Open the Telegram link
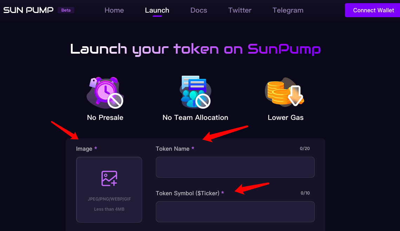This screenshot has height=231, width=400. point(288,10)
